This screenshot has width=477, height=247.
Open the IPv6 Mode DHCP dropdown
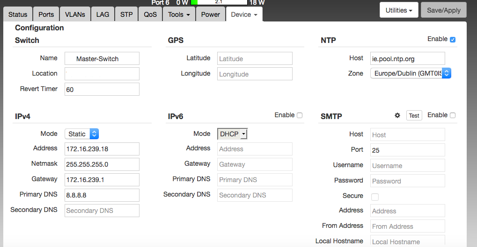point(233,134)
